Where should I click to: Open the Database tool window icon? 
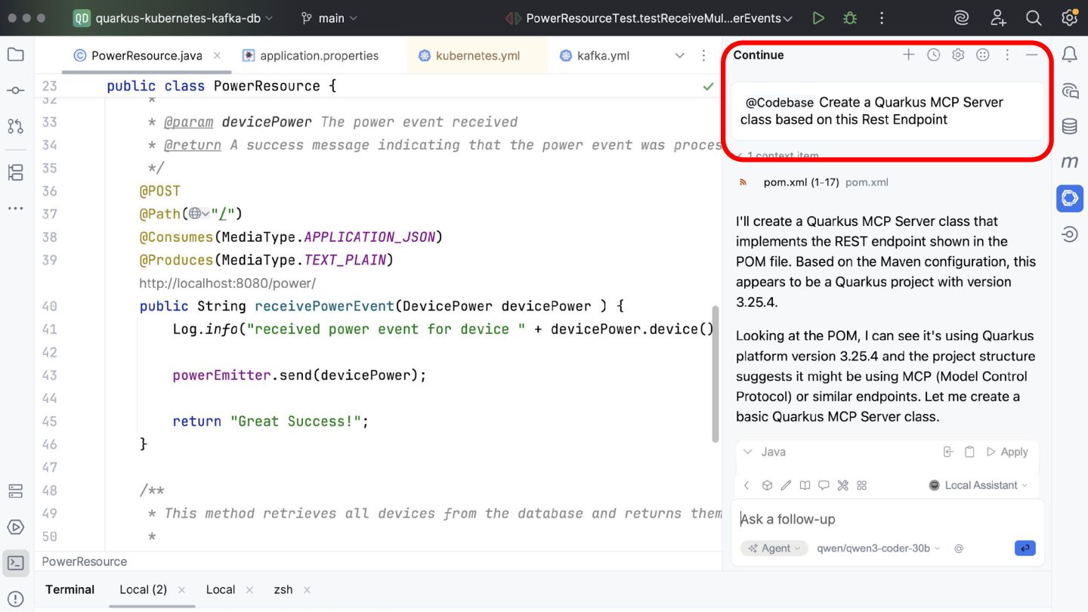[1070, 126]
